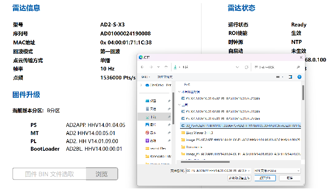Open the Ronewake folder in sidebar
Viewport: 335px width, 196px height.
[x=158, y=156]
